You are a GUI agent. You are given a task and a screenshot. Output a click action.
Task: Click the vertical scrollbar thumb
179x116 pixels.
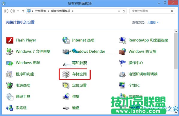click(x=176, y=51)
